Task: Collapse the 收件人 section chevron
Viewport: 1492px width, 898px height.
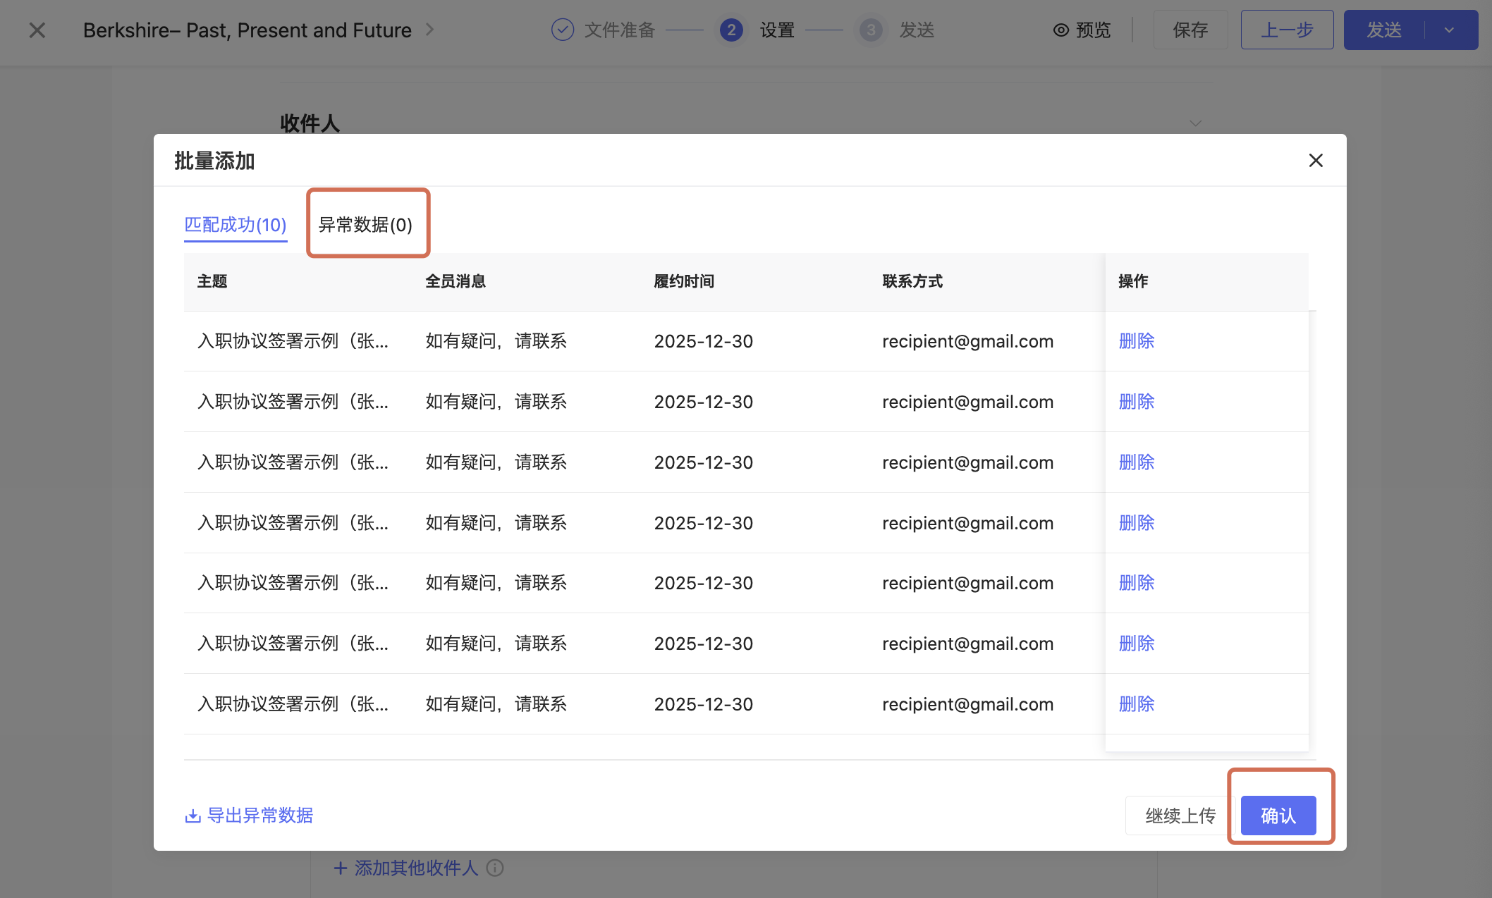Action: click(1195, 123)
